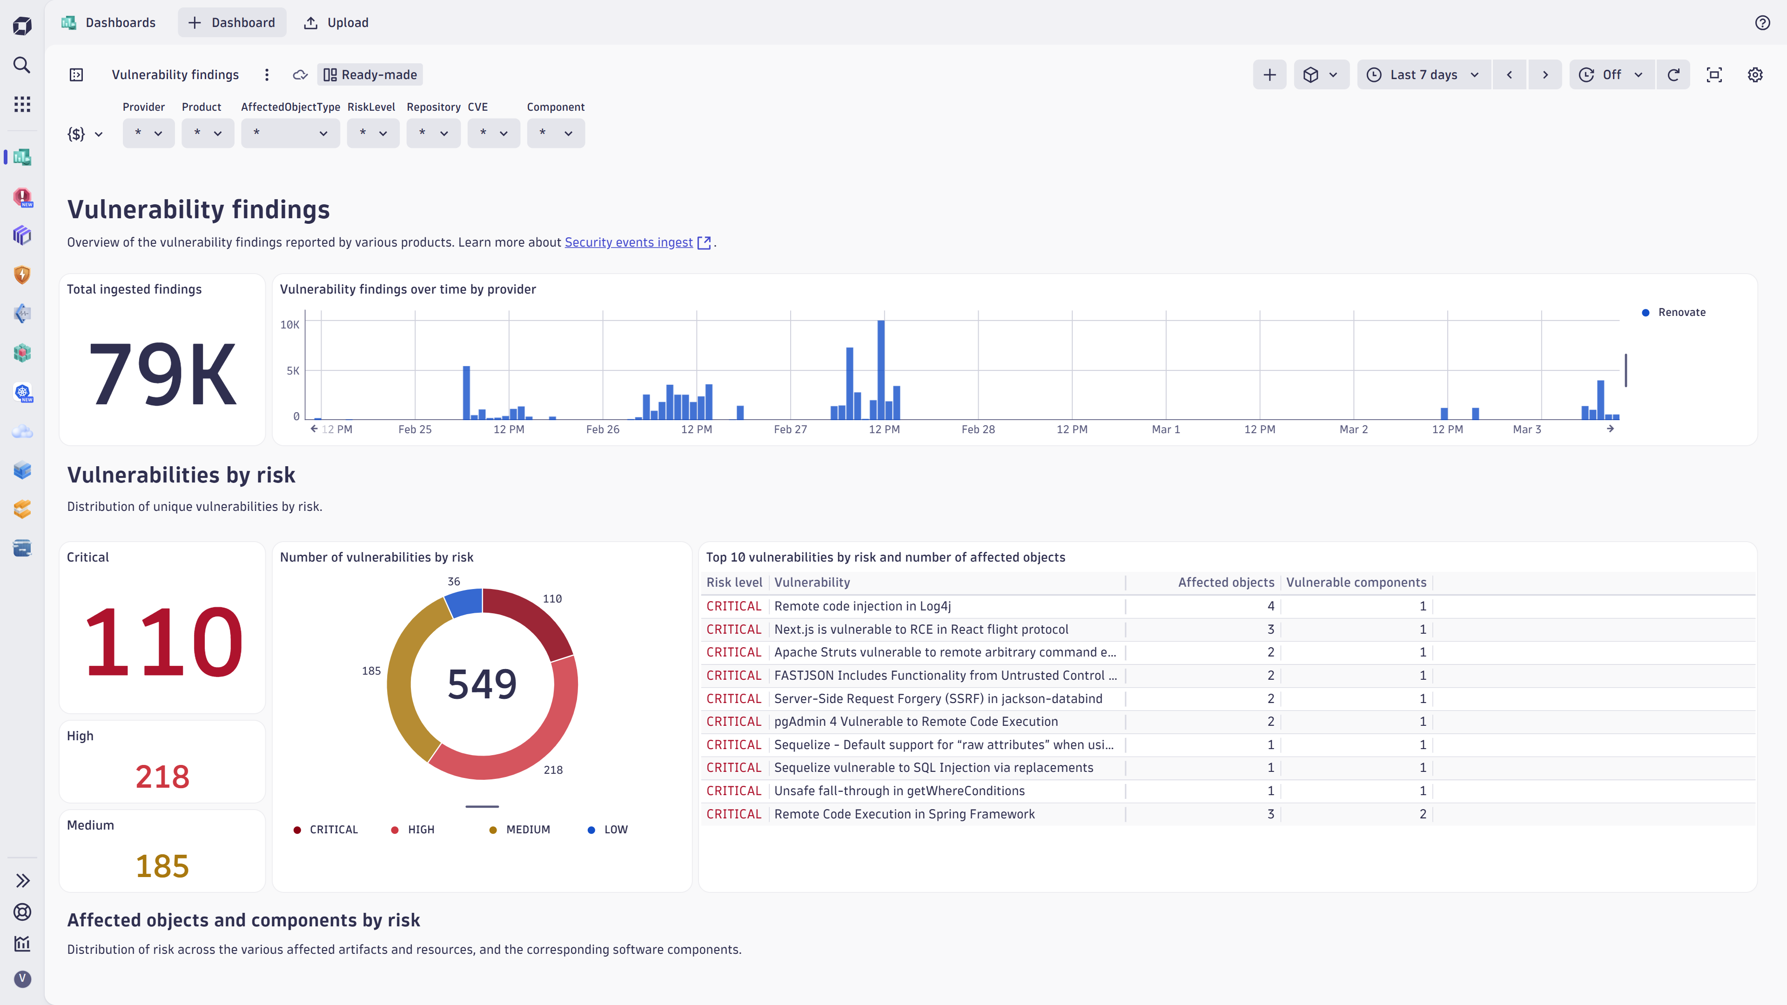Hide the CRITICAL series in the donut legend

[x=325, y=830]
